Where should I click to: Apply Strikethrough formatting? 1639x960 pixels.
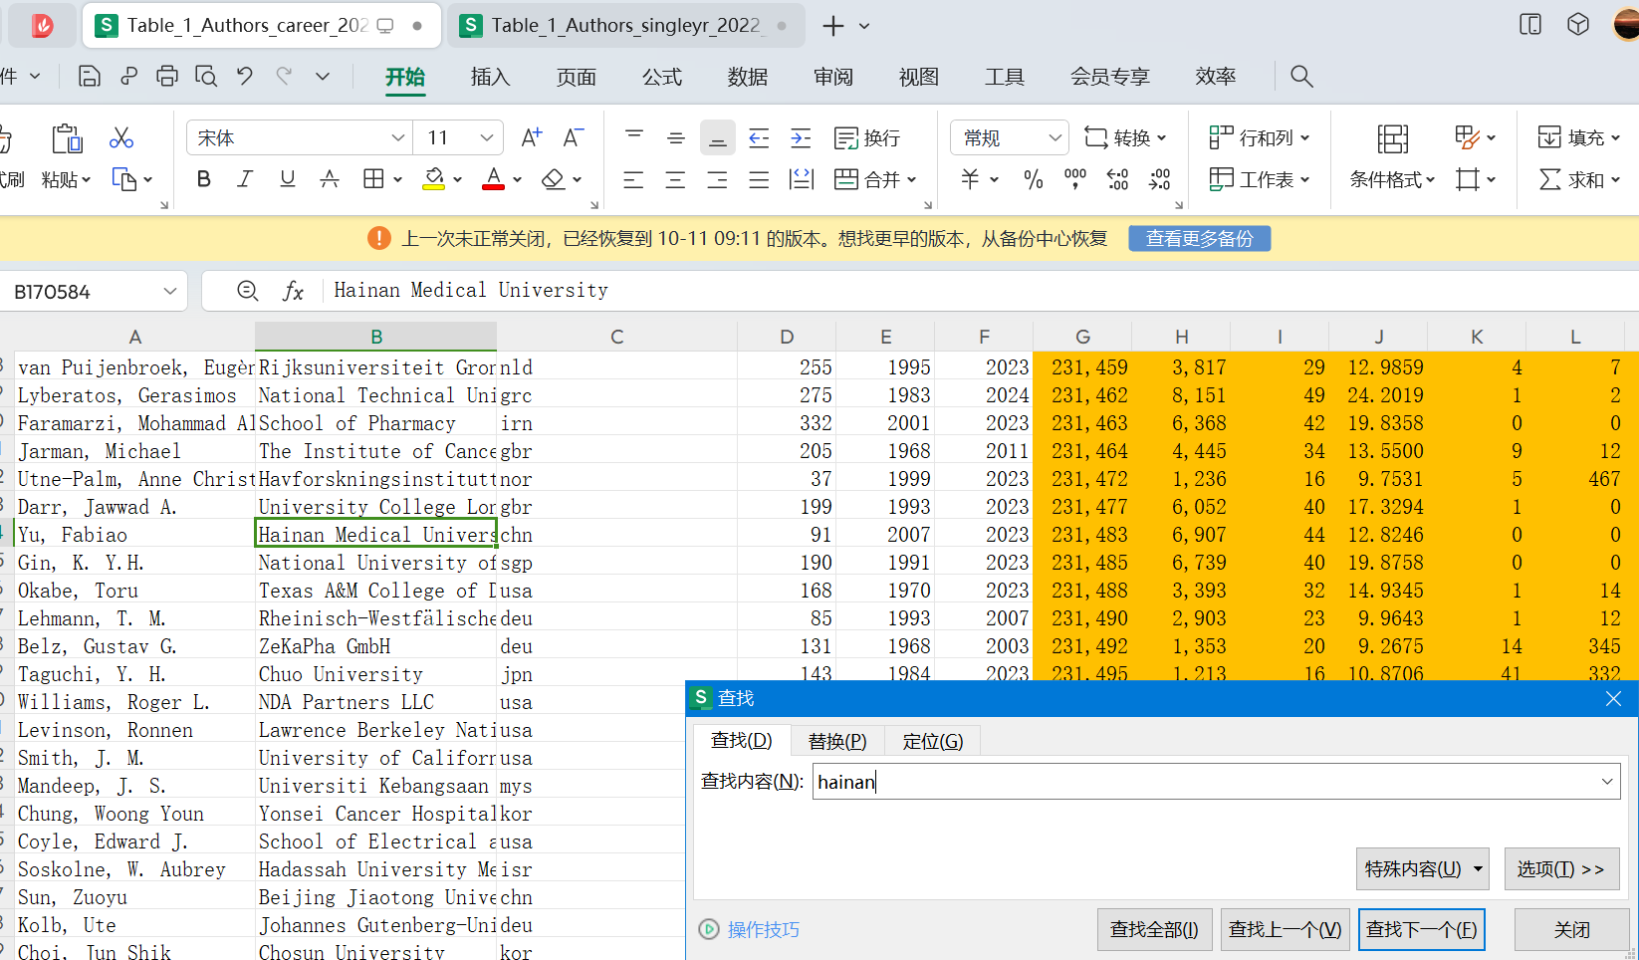point(330,179)
